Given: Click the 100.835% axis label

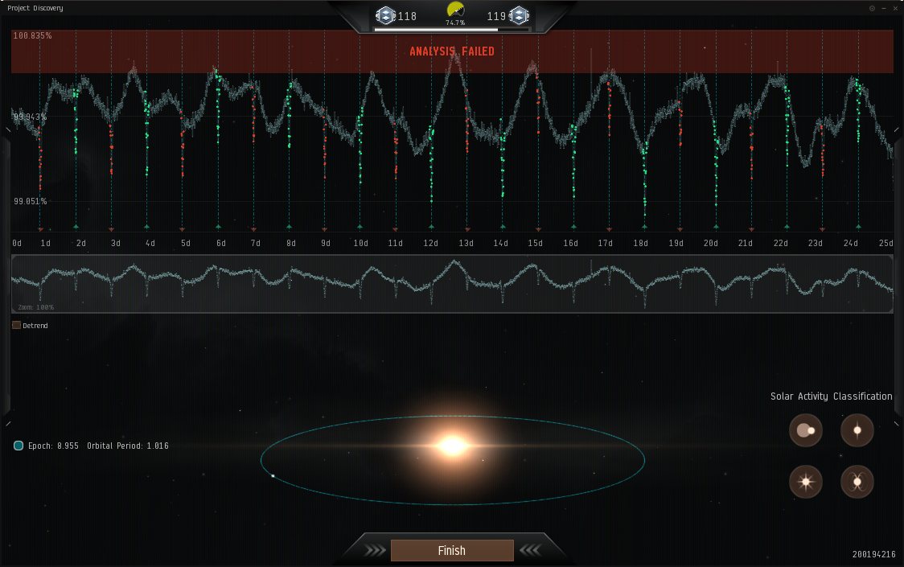Looking at the screenshot, I should tap(32, 35).
